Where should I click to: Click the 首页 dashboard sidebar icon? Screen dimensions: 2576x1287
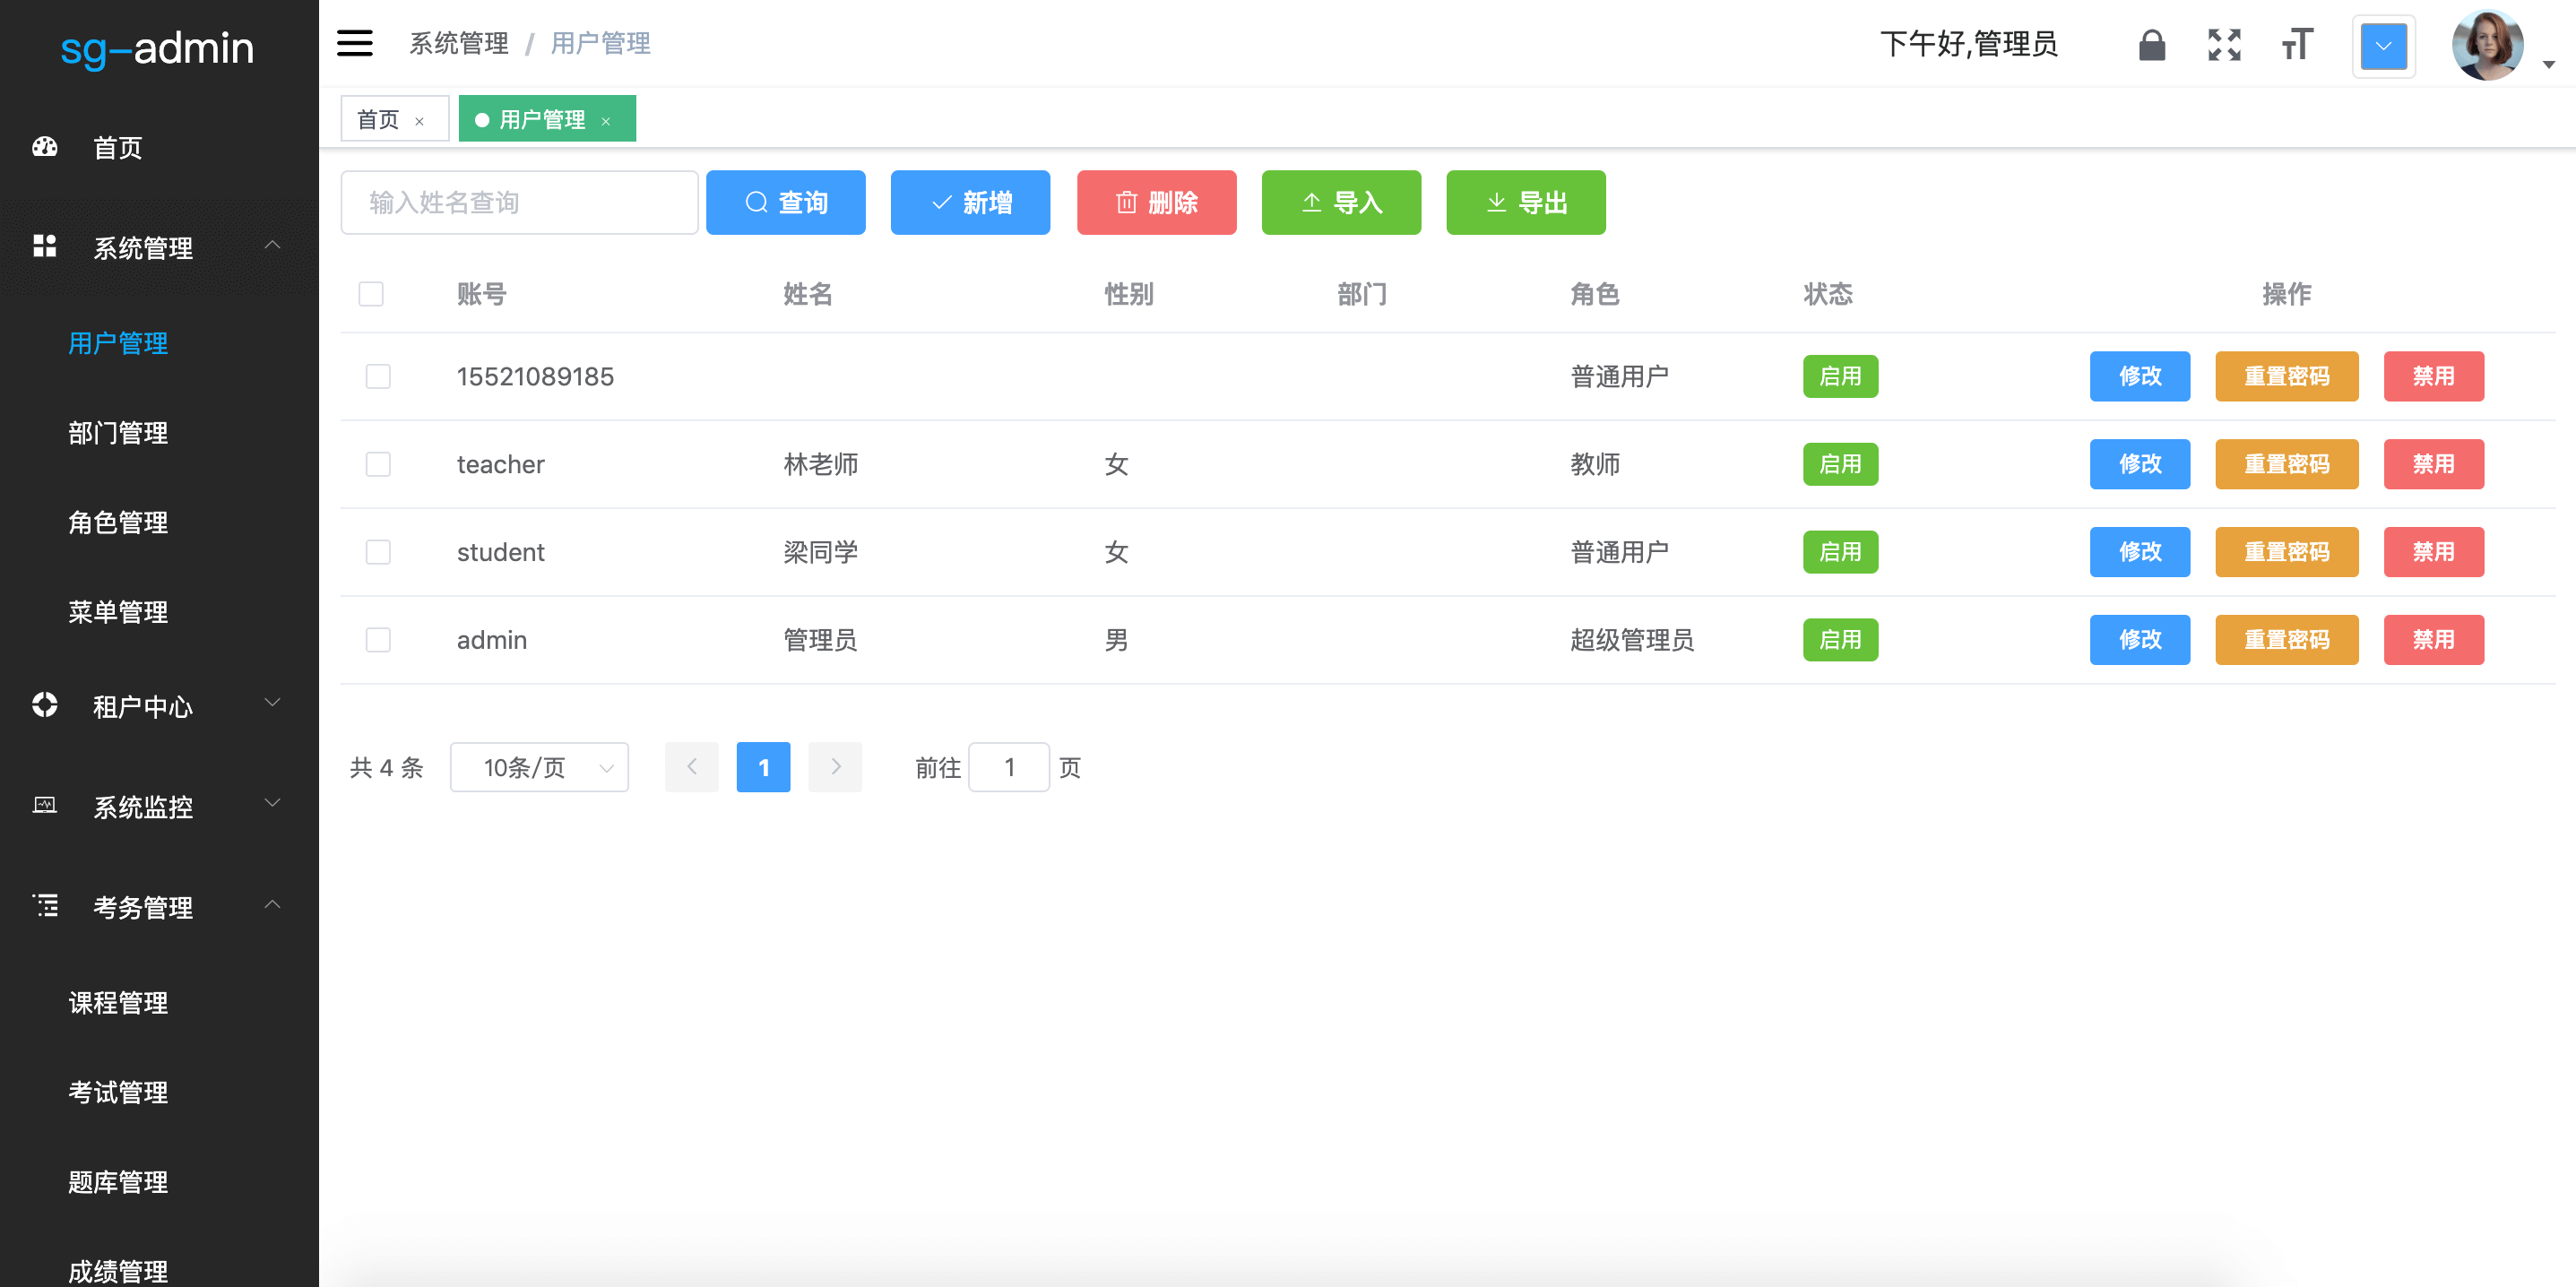[x=45, y=147]
